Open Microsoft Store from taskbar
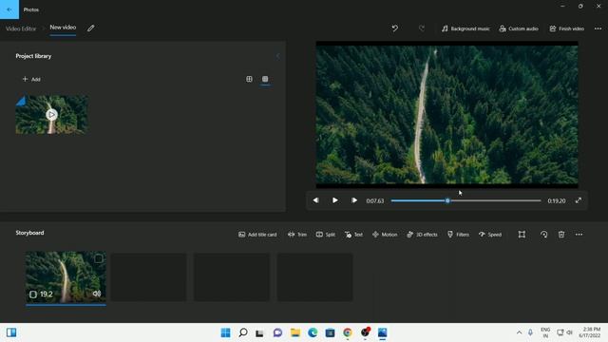This screenshot has height=342, width=608. point(330,332)
